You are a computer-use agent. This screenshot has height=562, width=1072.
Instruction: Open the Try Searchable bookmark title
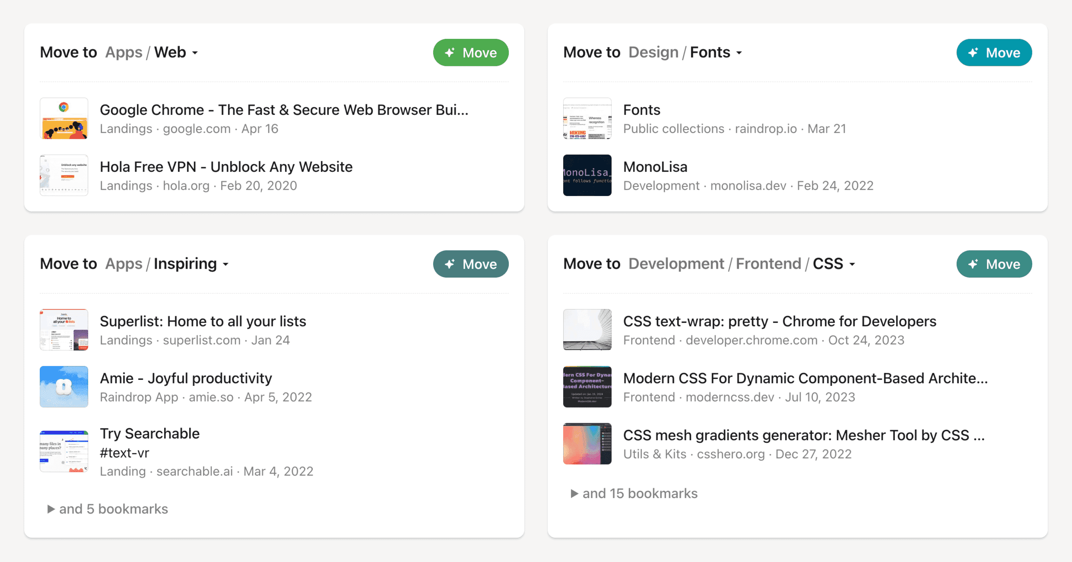point(150,434)
